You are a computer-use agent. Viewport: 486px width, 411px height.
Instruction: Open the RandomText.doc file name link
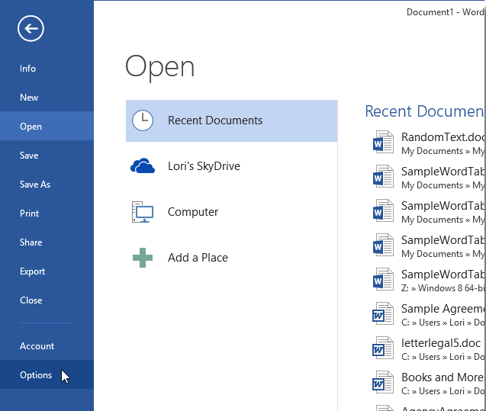coord(443,137)
